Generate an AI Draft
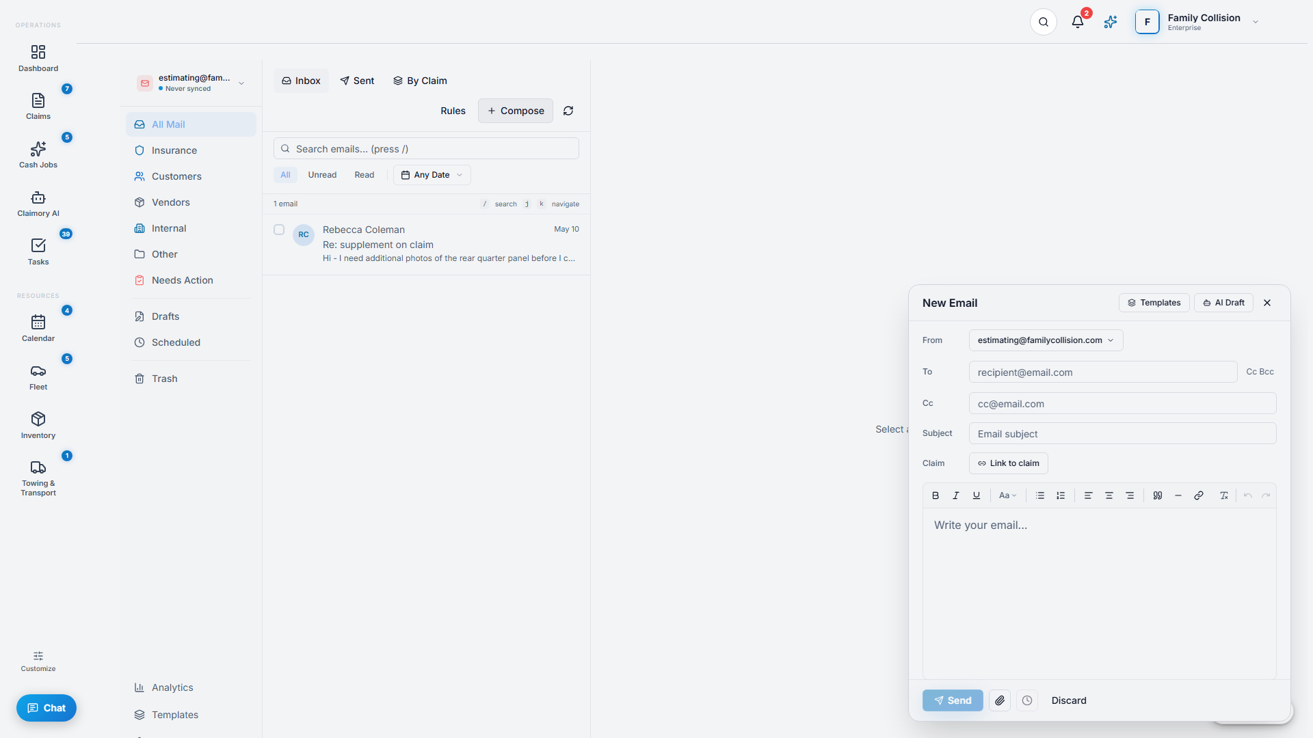Image resolution: width=1313 pixels, height=738 pixels. click(x=1223, y=303)
